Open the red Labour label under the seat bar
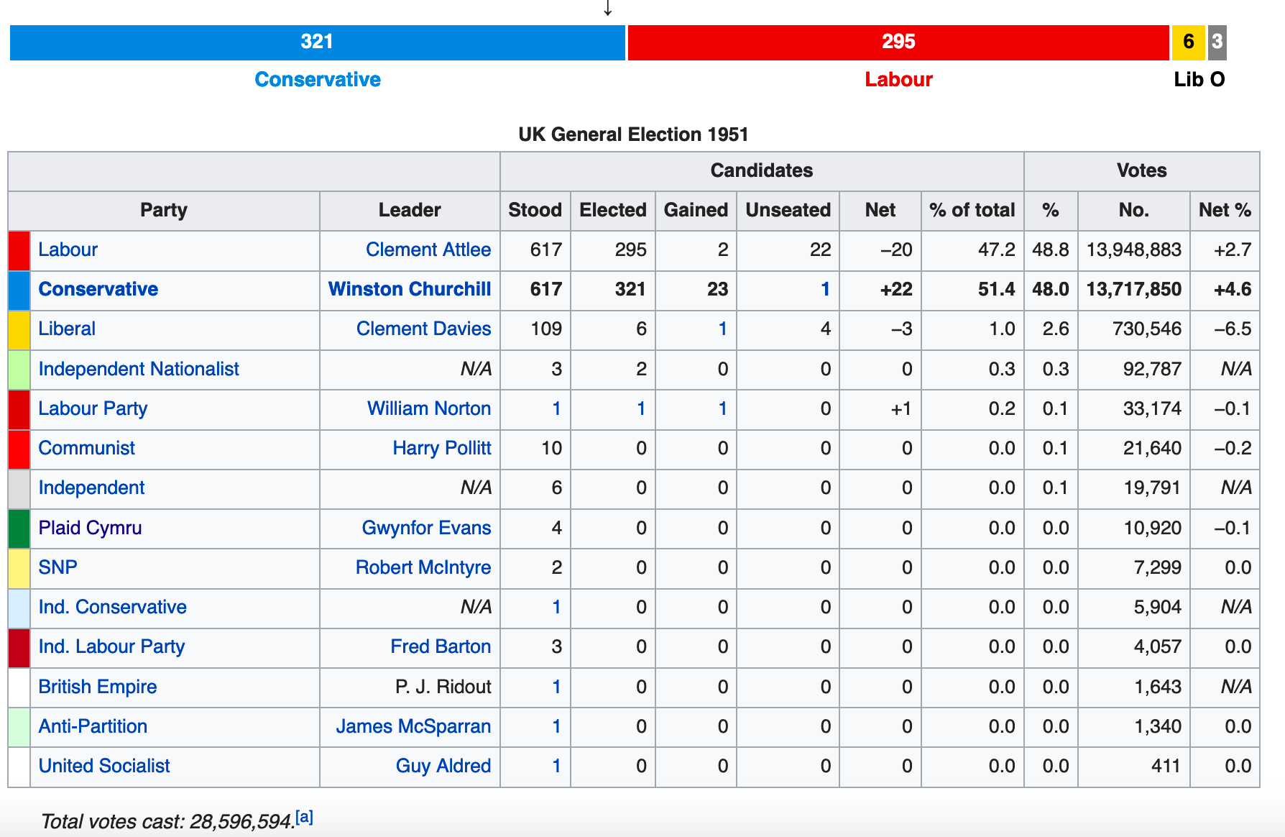This screenshot has width=1285, height=837. pos(898,79)
